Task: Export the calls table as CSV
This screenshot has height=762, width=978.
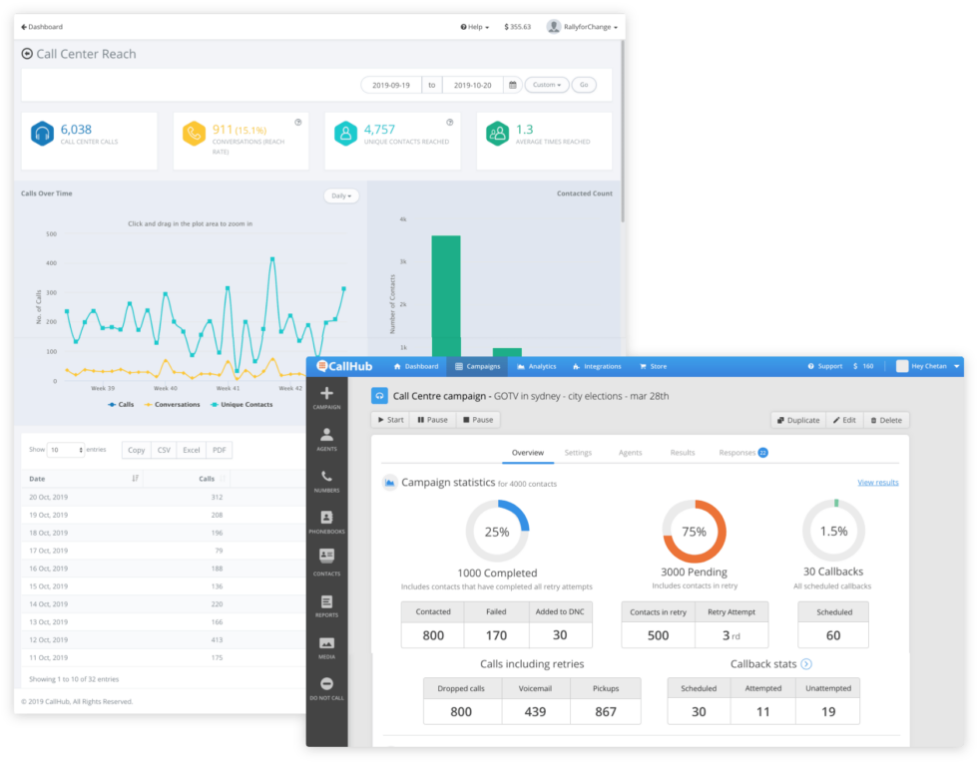Action: pyautogui.click(x=163, y=450)
